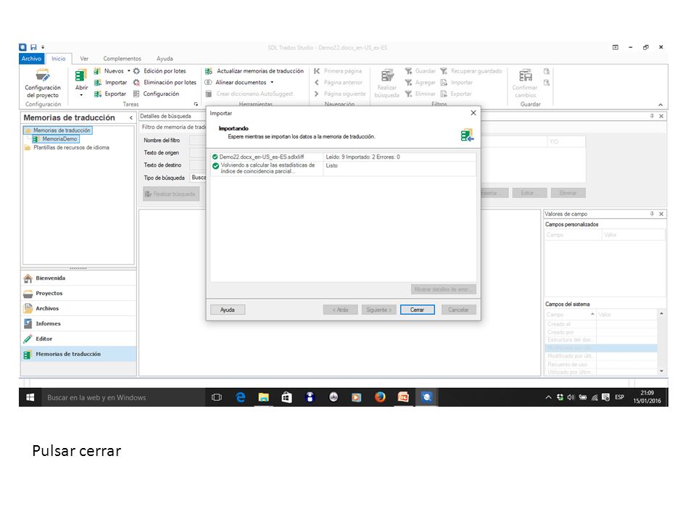Launch Microsoft Edge from taskbar

click(x=240, y=397)
